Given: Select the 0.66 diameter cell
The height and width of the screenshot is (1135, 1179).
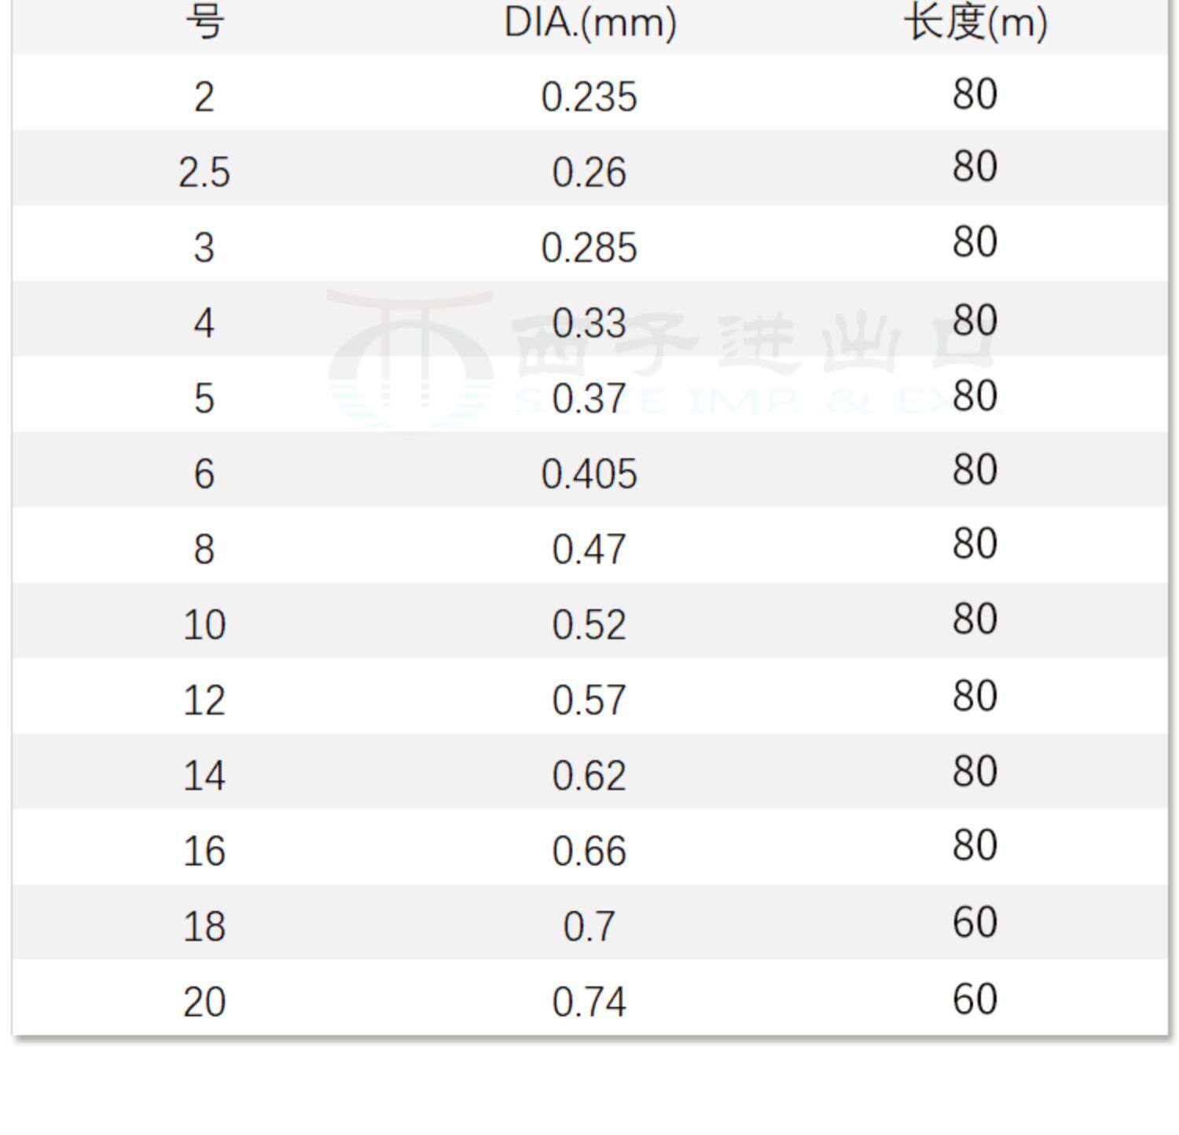Looking at the screenshot, I should point(589,851).
